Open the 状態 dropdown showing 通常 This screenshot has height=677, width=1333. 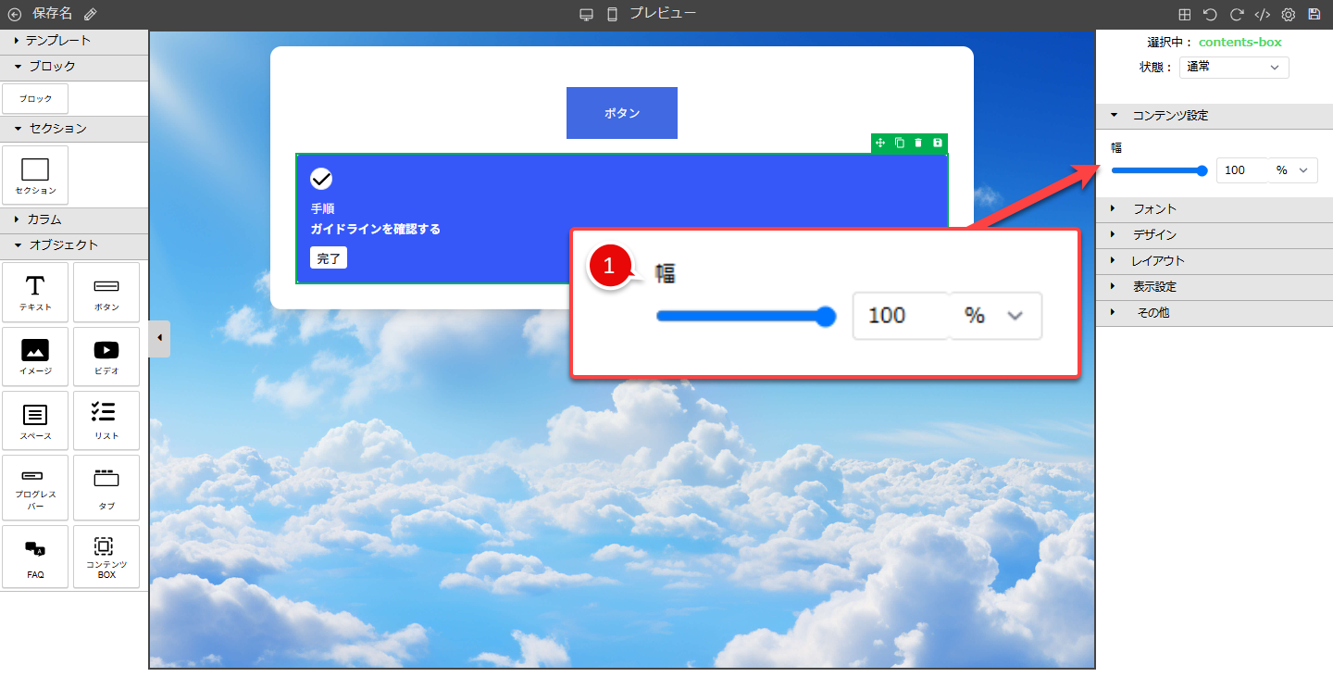point(1233,68)
